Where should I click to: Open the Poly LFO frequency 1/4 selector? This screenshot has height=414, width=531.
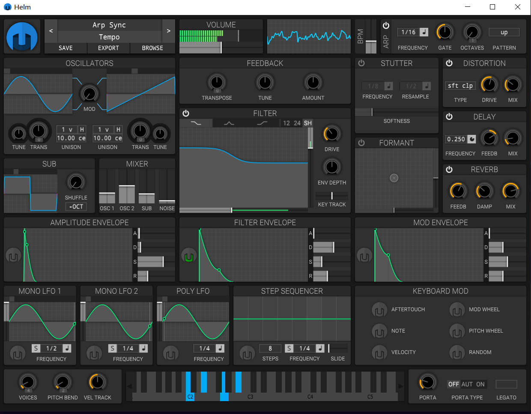pyautogui.click(x=205, y=348)
